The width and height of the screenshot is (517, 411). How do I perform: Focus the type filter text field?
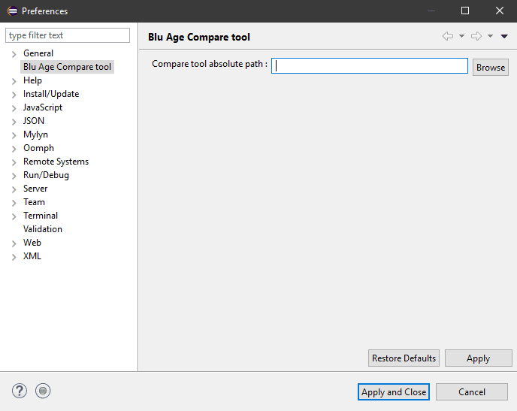68,35
